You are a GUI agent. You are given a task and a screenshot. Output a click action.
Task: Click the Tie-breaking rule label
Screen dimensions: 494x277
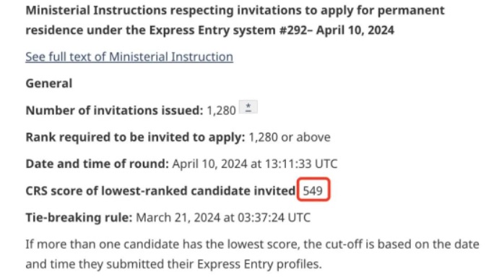click(79, 218)
